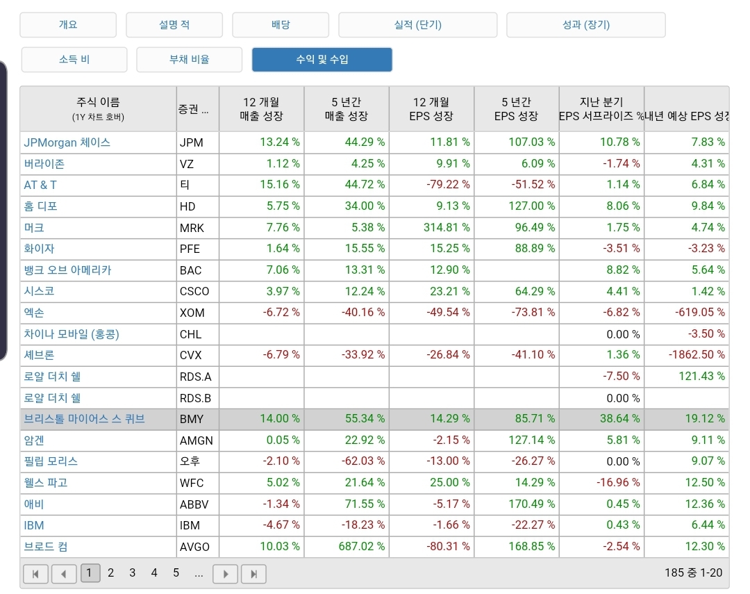Open the 개요 tab
Screen dimensions: 750x594
68,25
